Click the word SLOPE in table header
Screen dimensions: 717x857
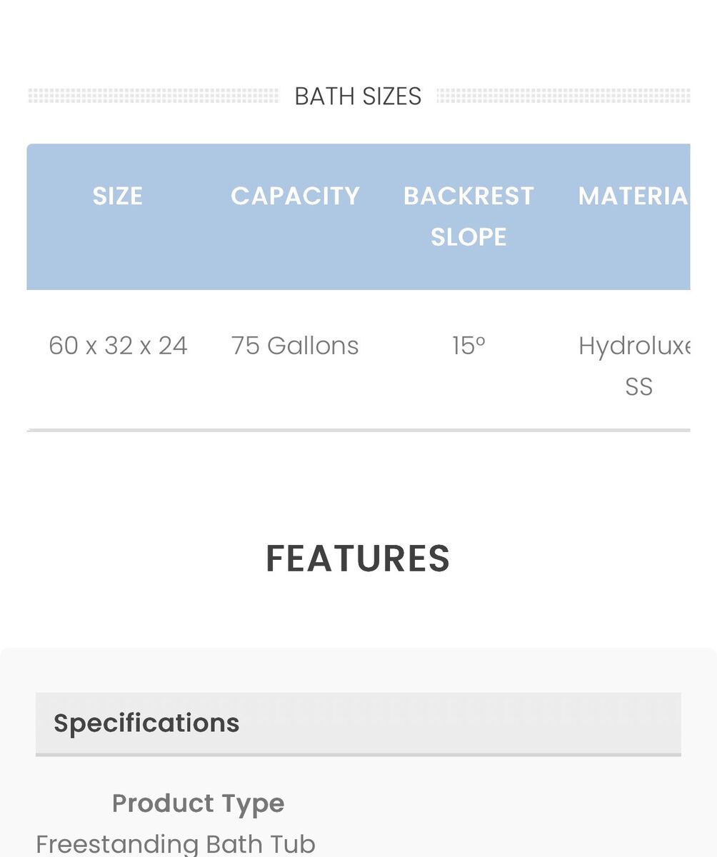coord(468,237)
